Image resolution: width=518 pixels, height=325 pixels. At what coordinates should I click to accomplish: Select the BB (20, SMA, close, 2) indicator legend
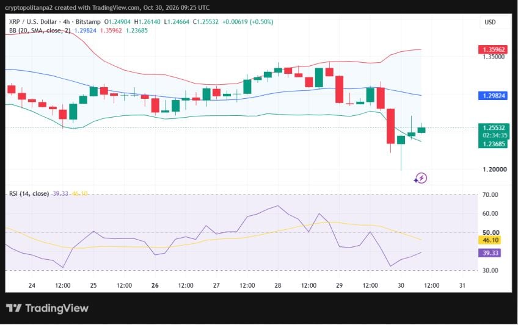40,30
